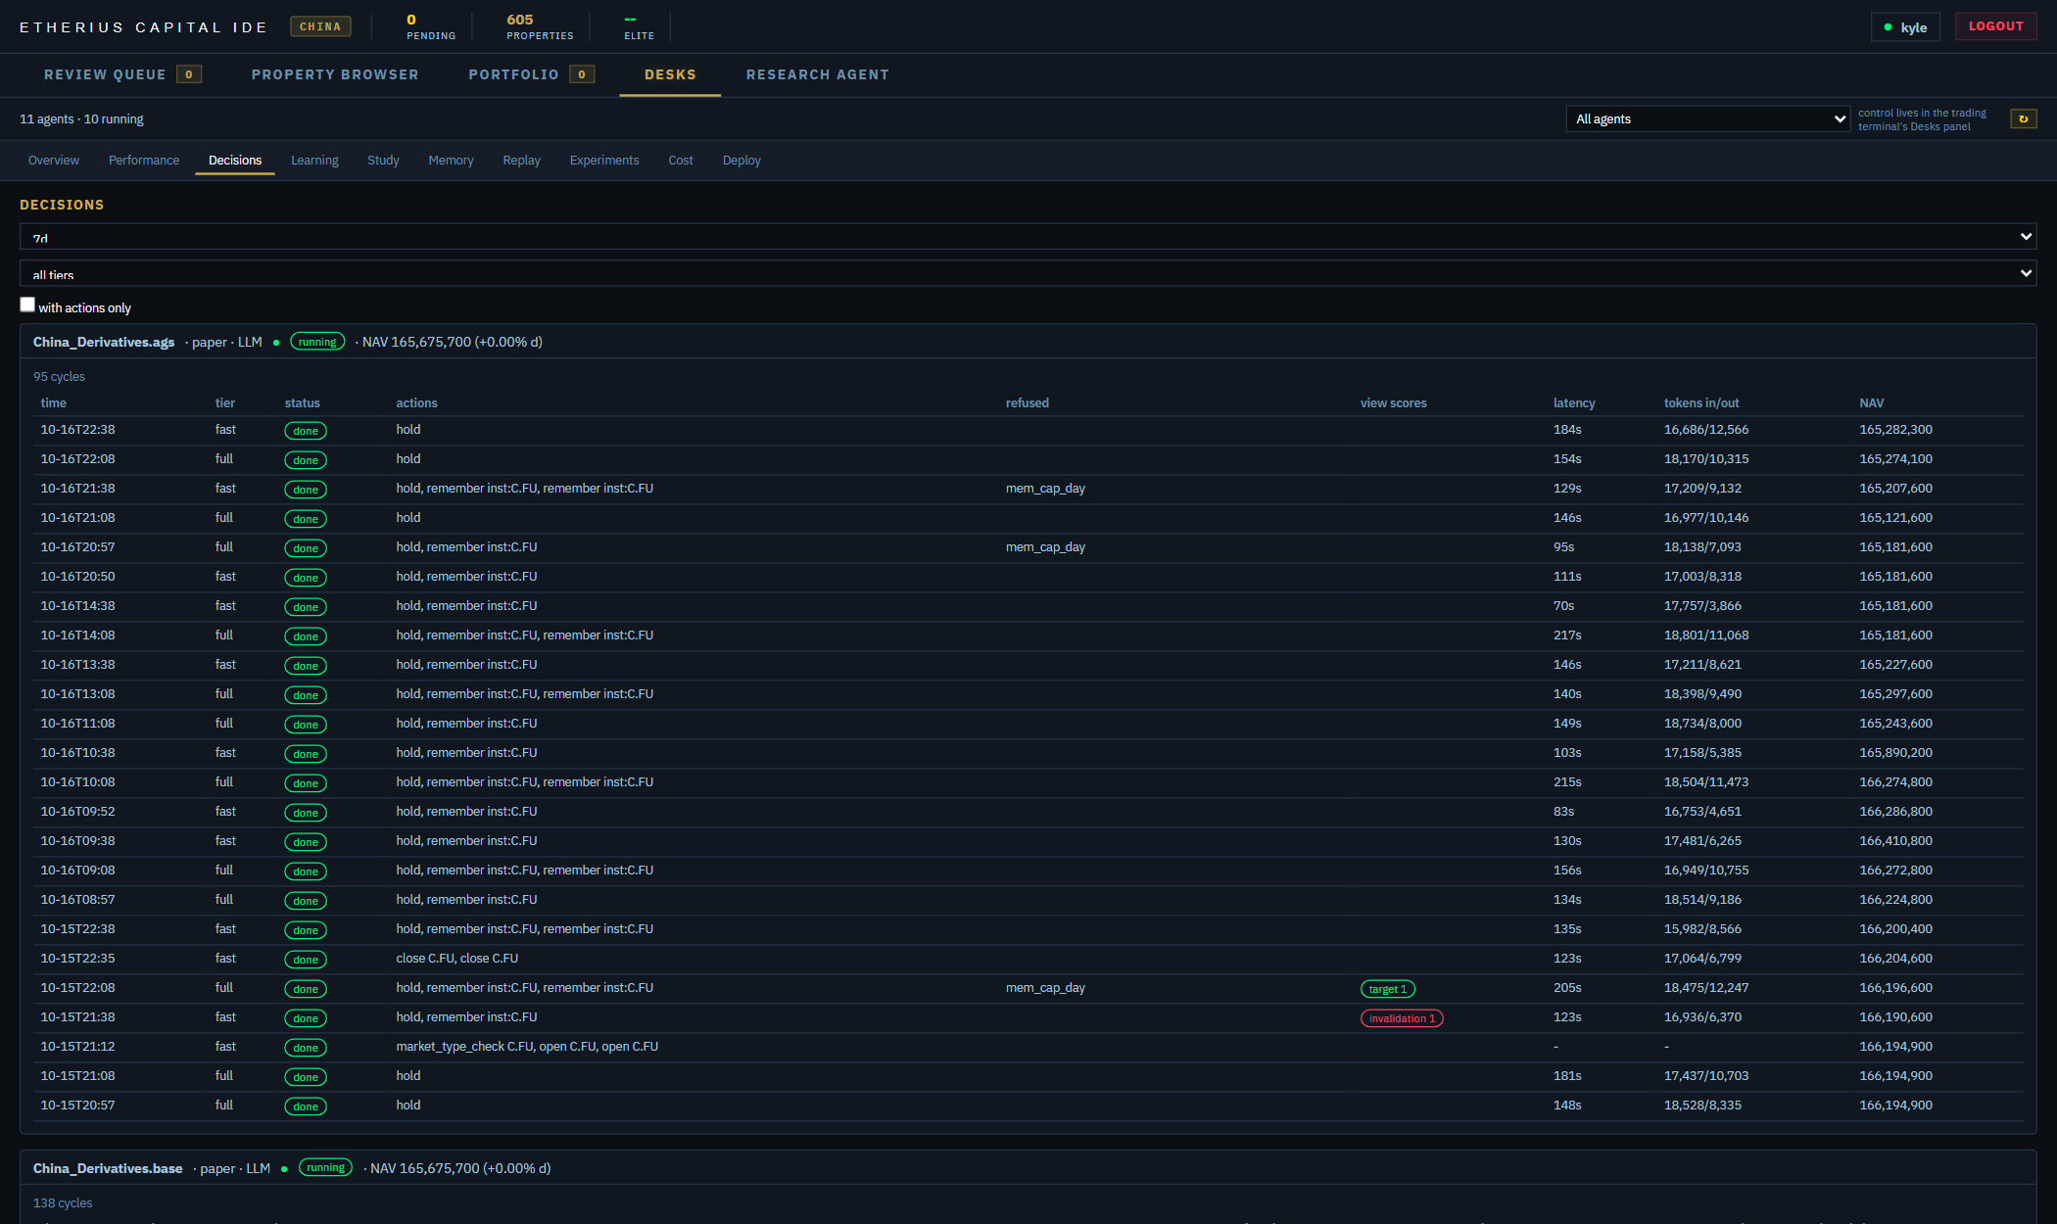Click NAV value 165,890,200
The height and width of the screenshot is (1224, 2057).
(1895, 753)
